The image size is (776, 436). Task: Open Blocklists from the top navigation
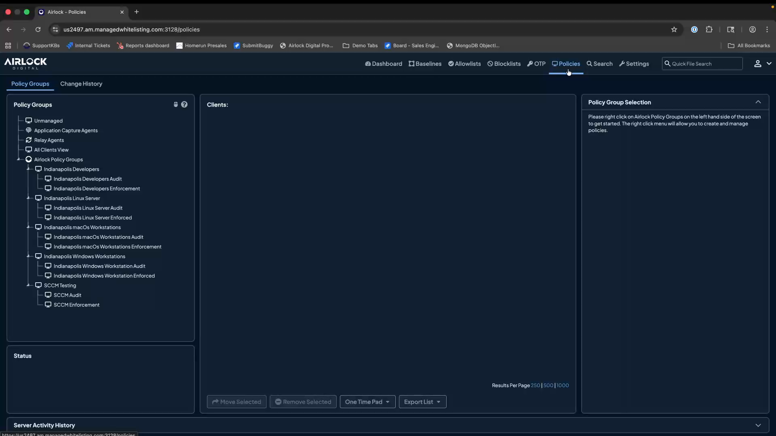[x=504, y=64]
